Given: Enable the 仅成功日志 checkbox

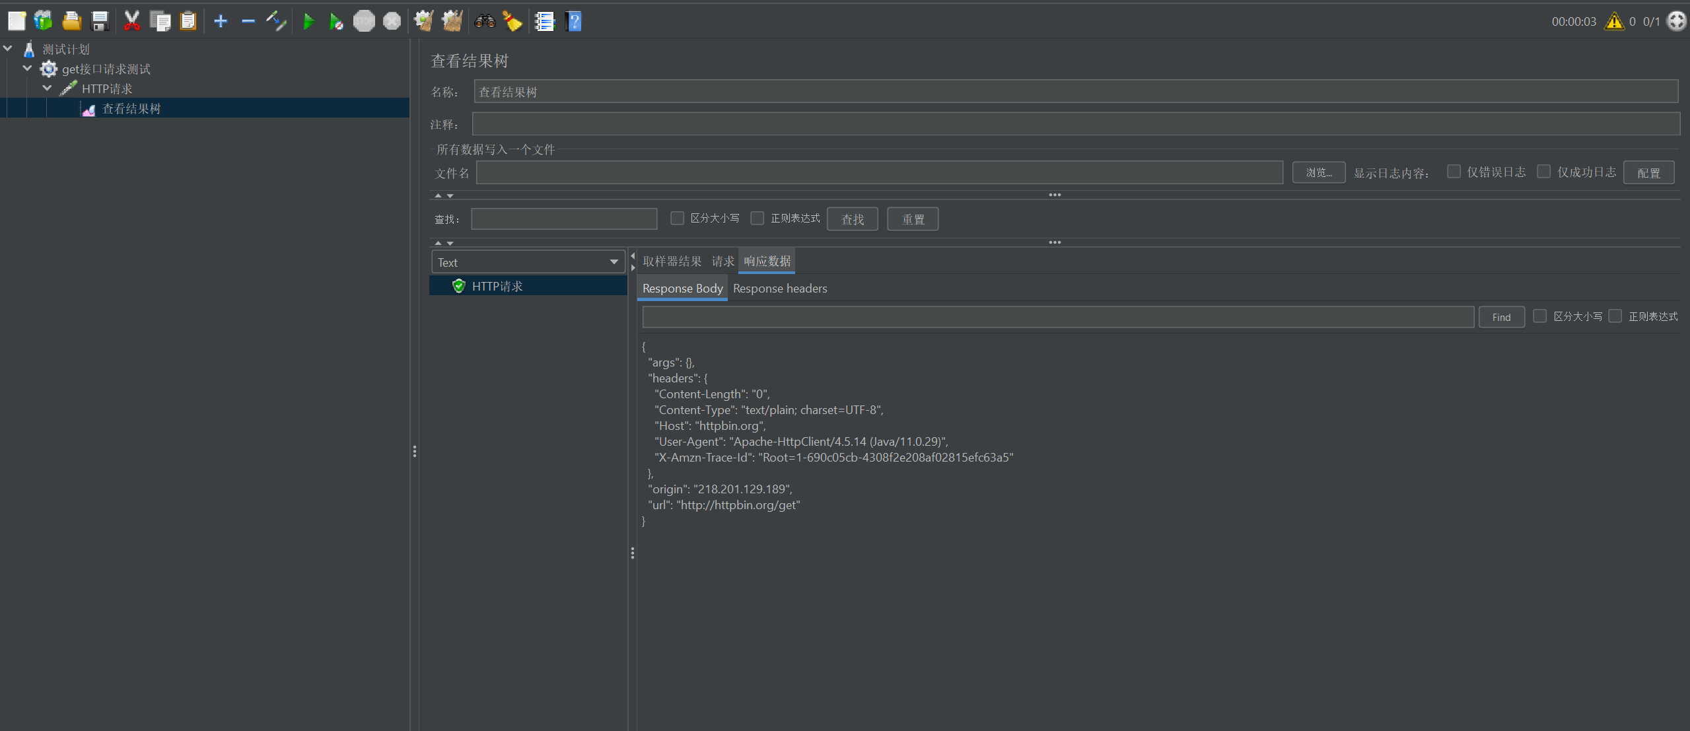Looking at the screenshot, I should [1544, 172].
